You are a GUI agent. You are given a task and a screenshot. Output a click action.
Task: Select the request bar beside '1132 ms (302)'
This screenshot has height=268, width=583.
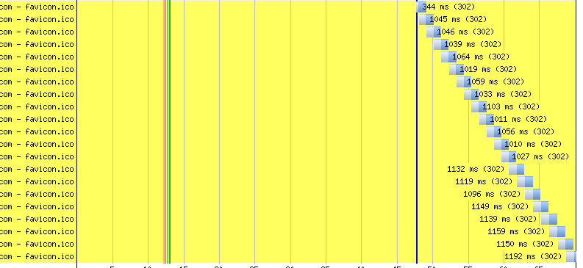[x=516, y=170]
